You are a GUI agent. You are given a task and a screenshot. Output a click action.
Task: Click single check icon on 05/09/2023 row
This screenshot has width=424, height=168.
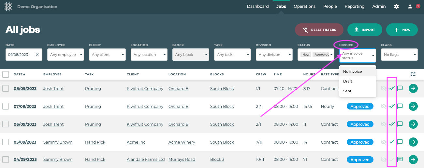coord(392,142)
